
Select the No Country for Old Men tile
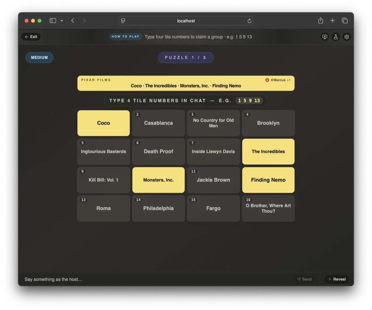tap(213, 123)
